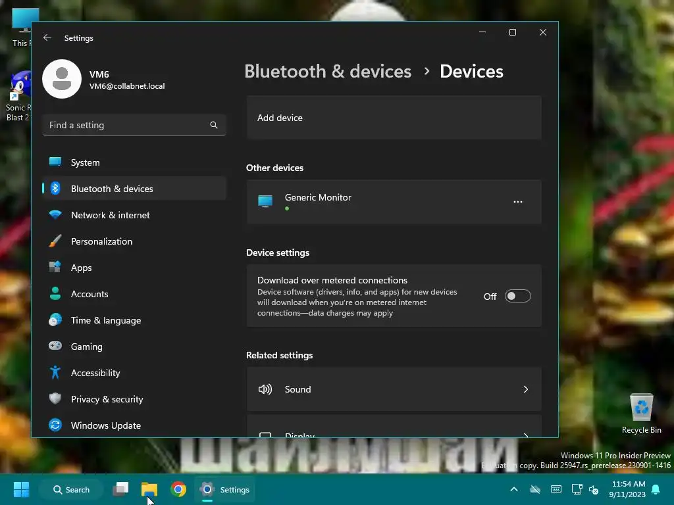Image resolution: width=674 pixels, height=505 pixels.
Task: Click the search magnifier in Find a setting
Action: click(214, 125)
